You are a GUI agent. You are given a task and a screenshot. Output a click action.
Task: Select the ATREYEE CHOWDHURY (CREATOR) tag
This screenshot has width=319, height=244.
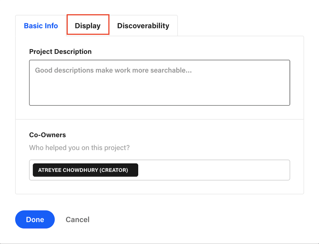[x=85, y=170]
